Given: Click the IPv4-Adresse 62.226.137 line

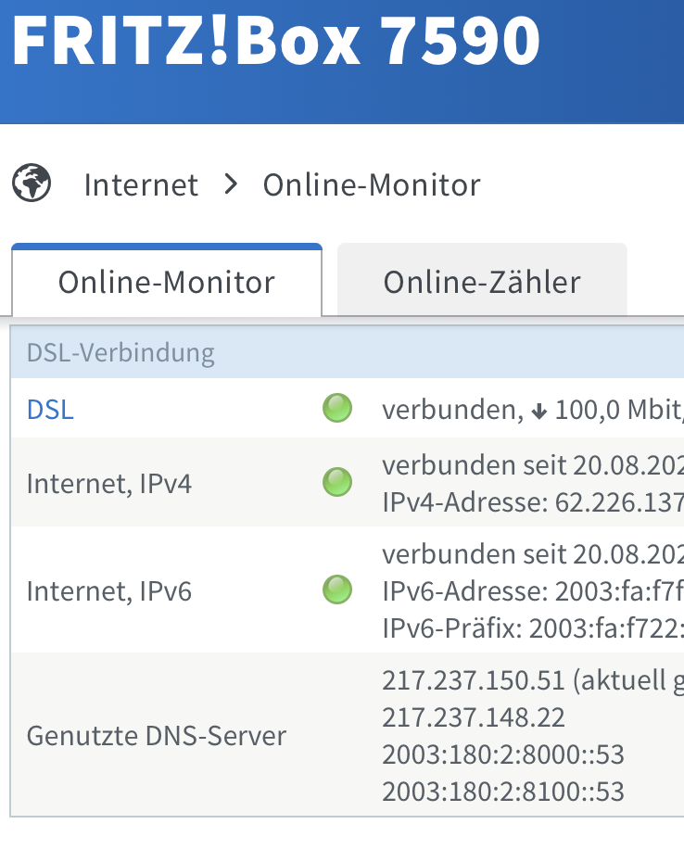Looking at the screenshot, I should point(533,502).
